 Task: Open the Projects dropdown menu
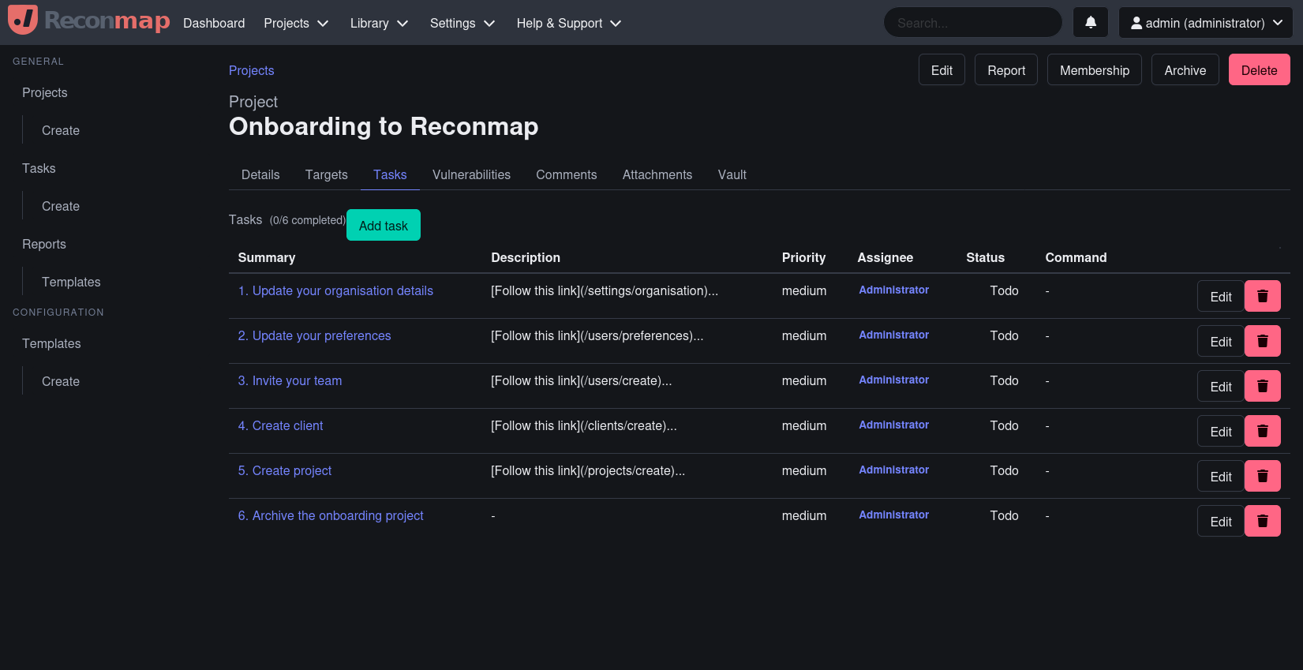[x=296, y=23]
